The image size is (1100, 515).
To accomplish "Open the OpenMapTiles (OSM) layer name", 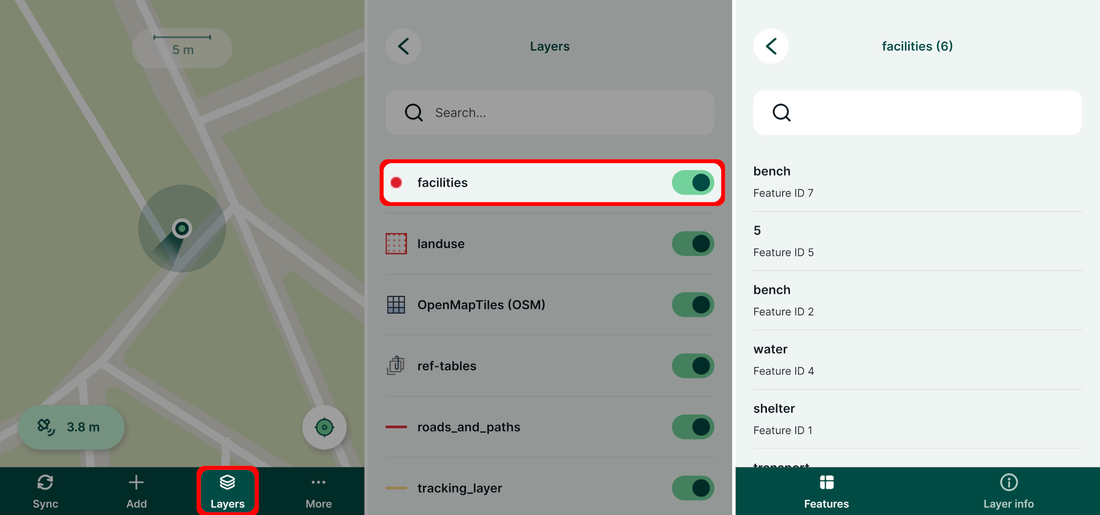I will (x=481, y=305).
